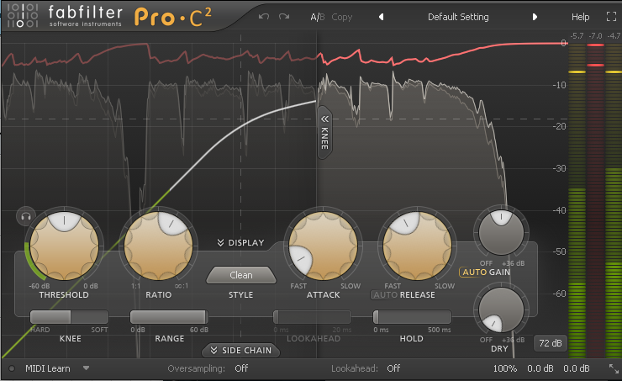
Task: Click the 100% mix value
Action: tap(504, 368)
